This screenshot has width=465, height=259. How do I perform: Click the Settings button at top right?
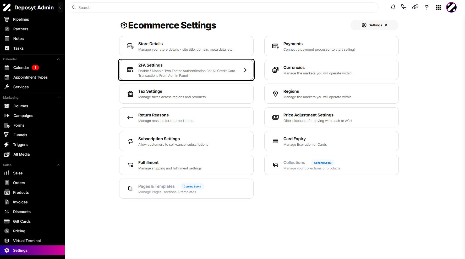pyautogui.click(x=374, y=25)
